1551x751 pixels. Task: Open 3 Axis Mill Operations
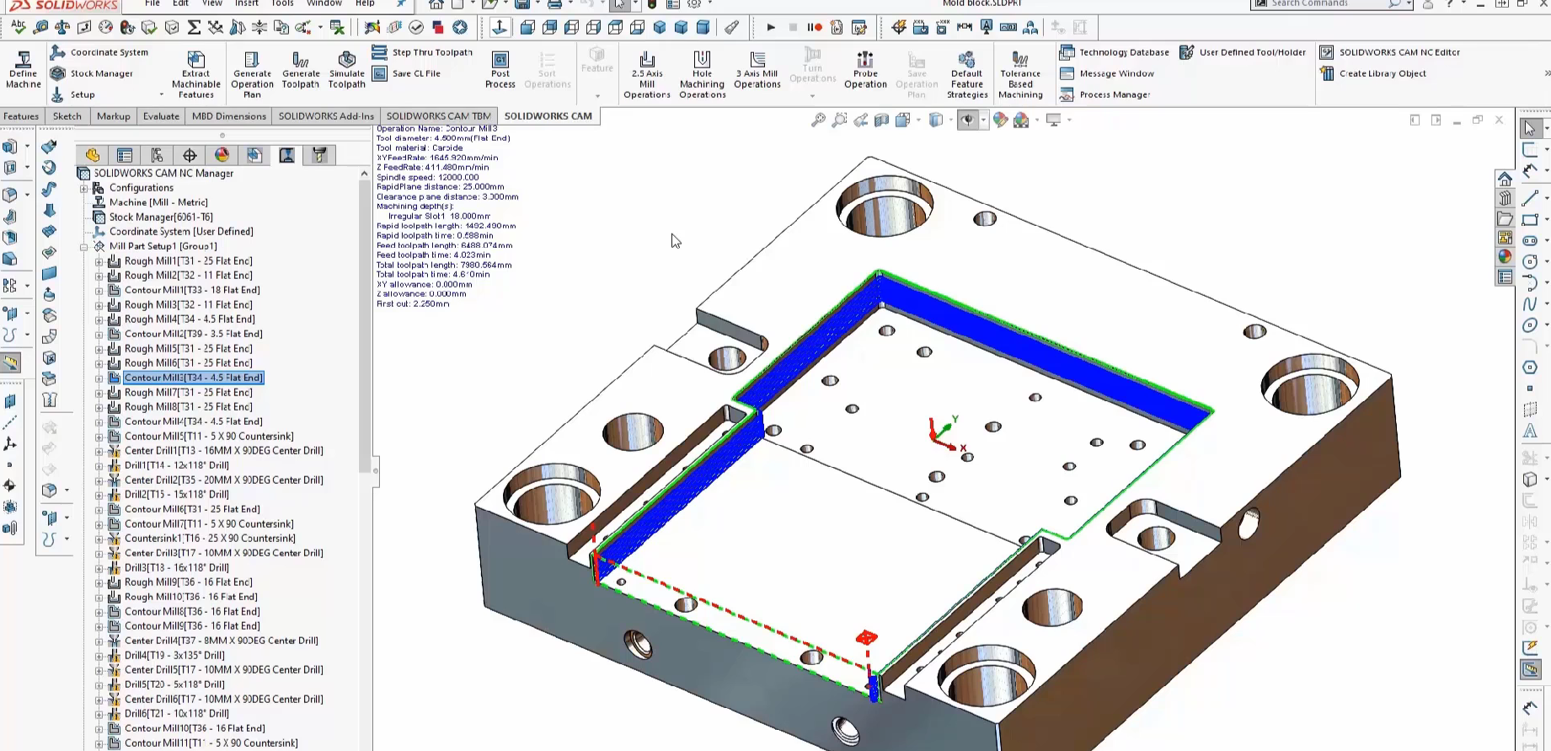tap(757, 70)
